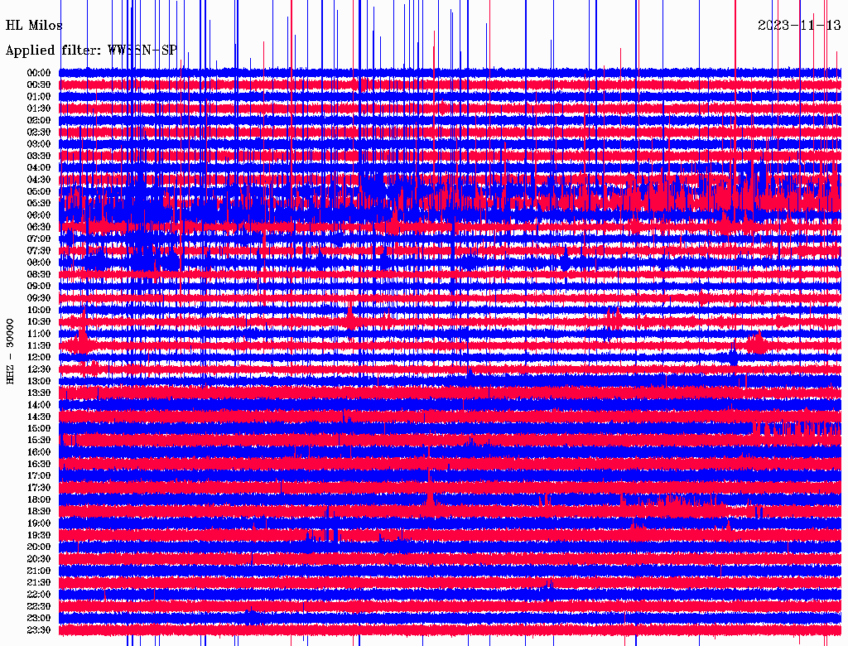Select the 20:00 time label

[x=39, y=547]
